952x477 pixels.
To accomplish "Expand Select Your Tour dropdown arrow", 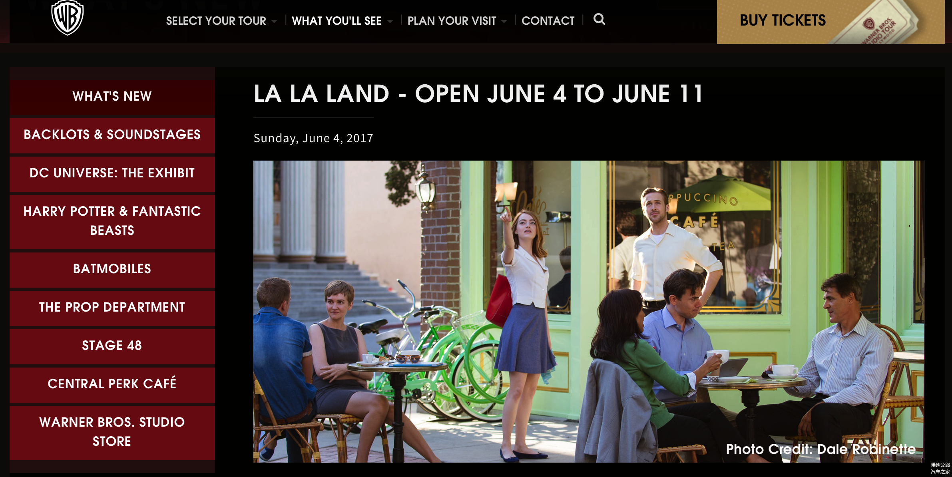I will 274,22.
